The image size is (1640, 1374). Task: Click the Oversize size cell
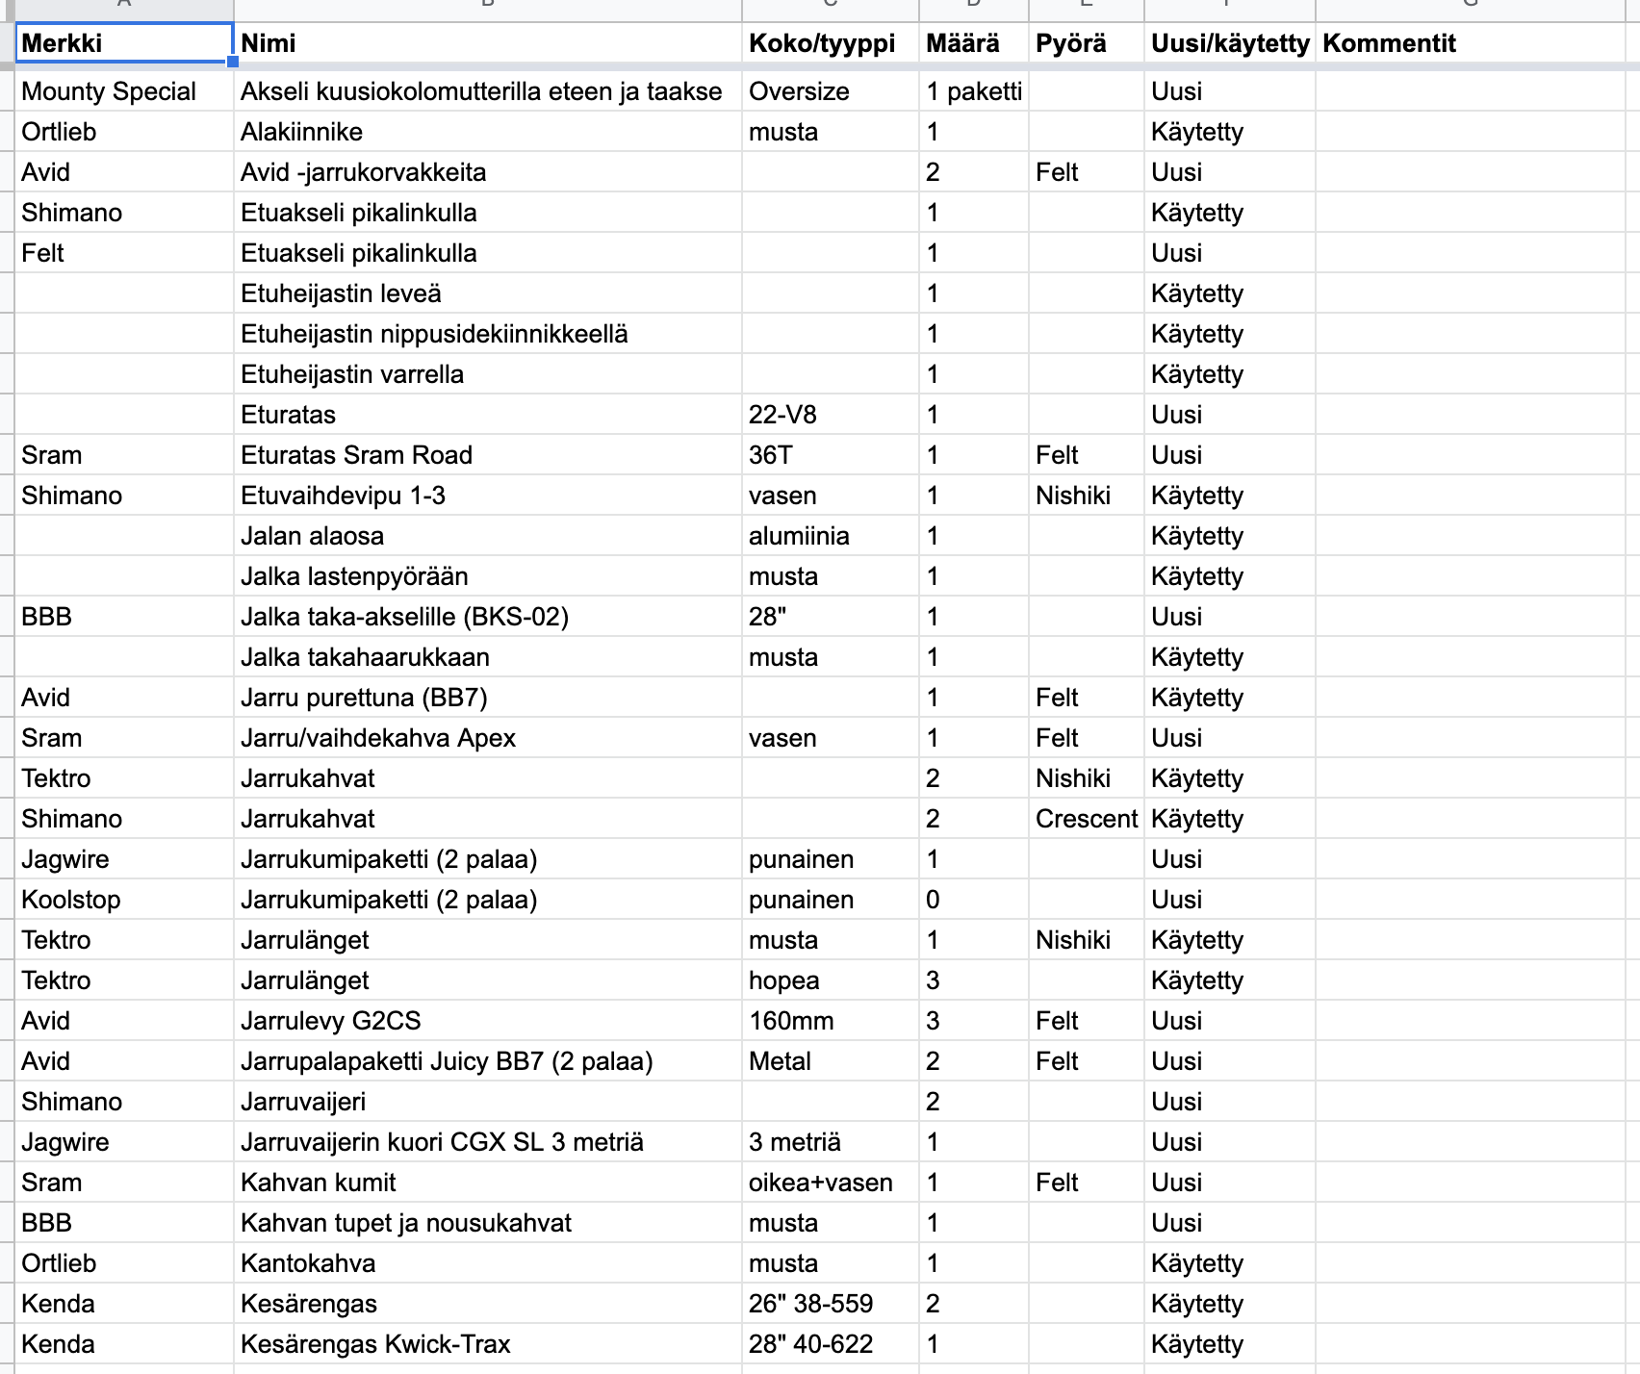pyautogui.click(x=831, y=91)
